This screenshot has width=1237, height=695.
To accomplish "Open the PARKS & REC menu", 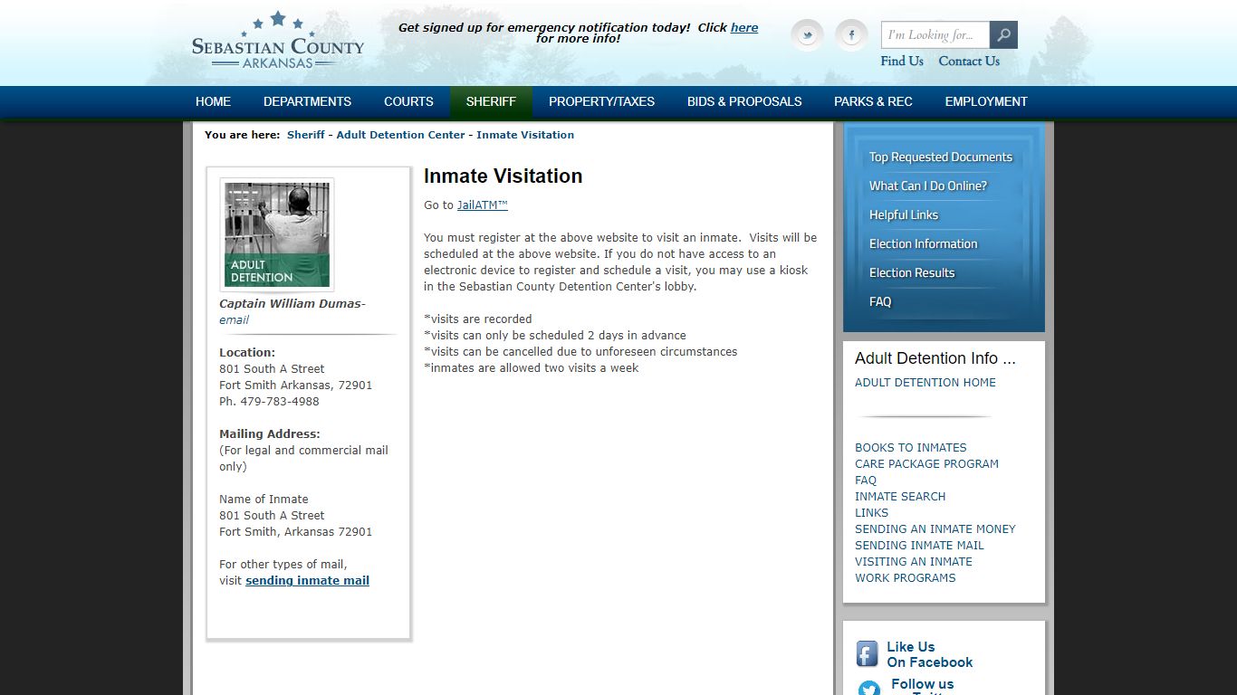I will [x=873, y=101].
